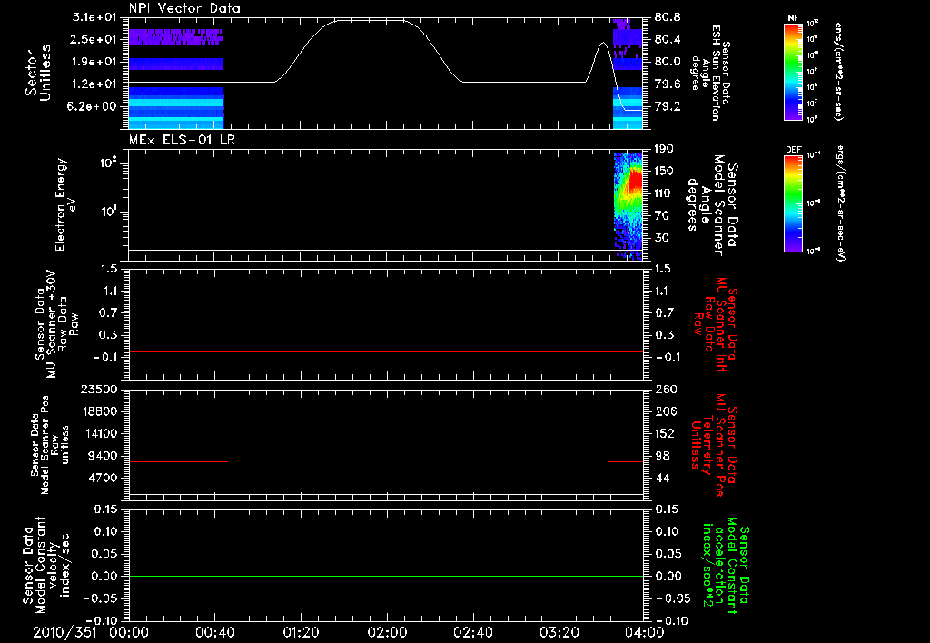Image resolution: width=930 pixels, height=643 pixels.
Task: Click the "206" telemetry tick value
Action: click(x=665, y=411)
